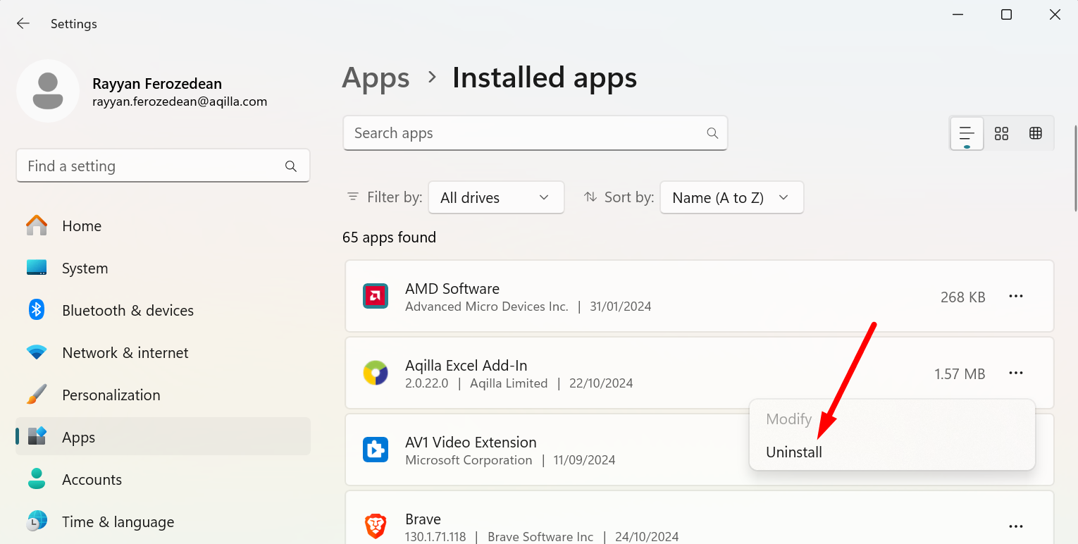
Task: Toggle the three-dot menu for Aqilla Excel Add-In
Action: coord(1015,373)
